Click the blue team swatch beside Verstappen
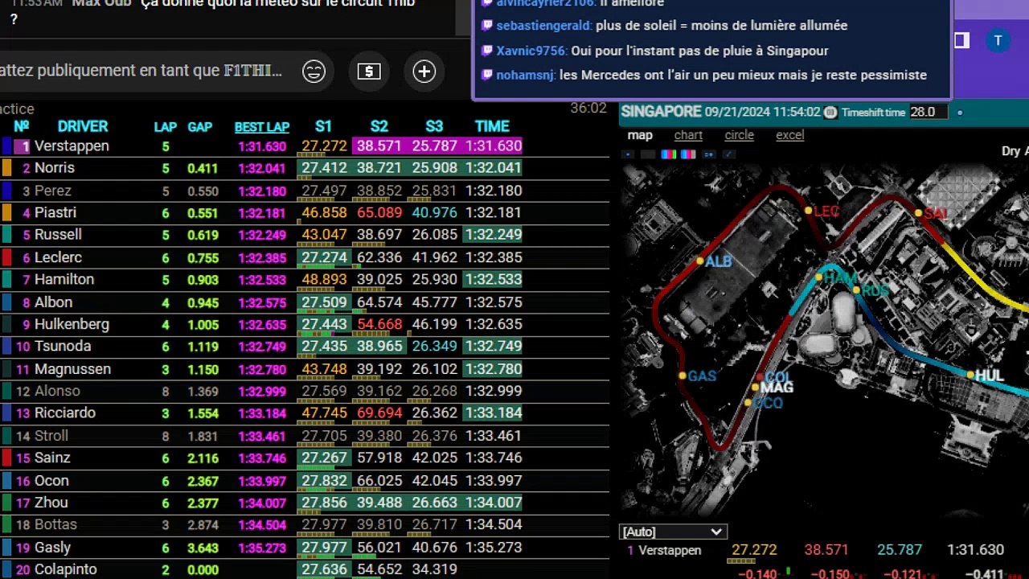This screenshot has height=579, width=1029. [6, 146]
